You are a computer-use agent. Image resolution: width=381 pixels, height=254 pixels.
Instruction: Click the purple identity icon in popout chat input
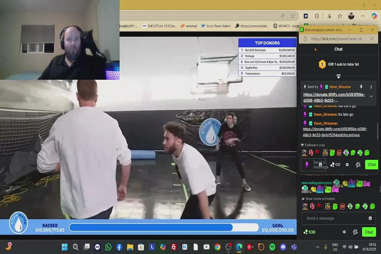(x=307, y=164)
